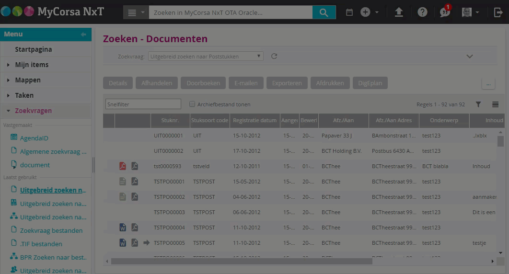Click the user profile avatar
509x274 pixels.
pyautogui.click(x=466, y=12)
